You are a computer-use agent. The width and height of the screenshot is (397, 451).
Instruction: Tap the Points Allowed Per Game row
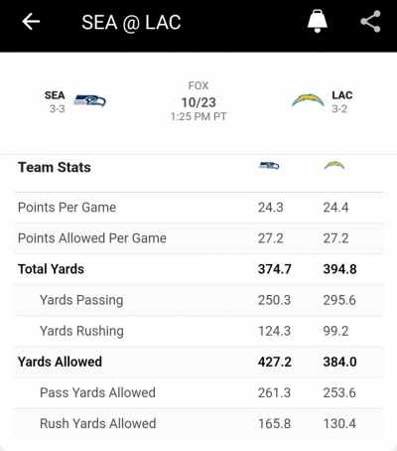pos(198,238)
